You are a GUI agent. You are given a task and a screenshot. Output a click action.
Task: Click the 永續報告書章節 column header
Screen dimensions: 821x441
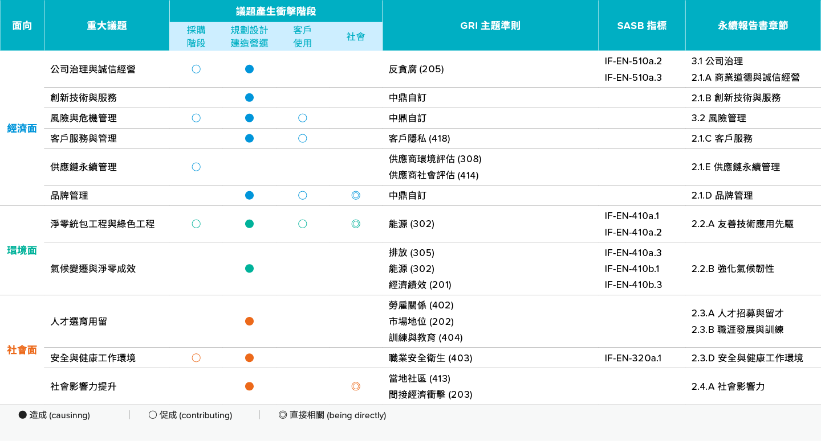[753, 26]
